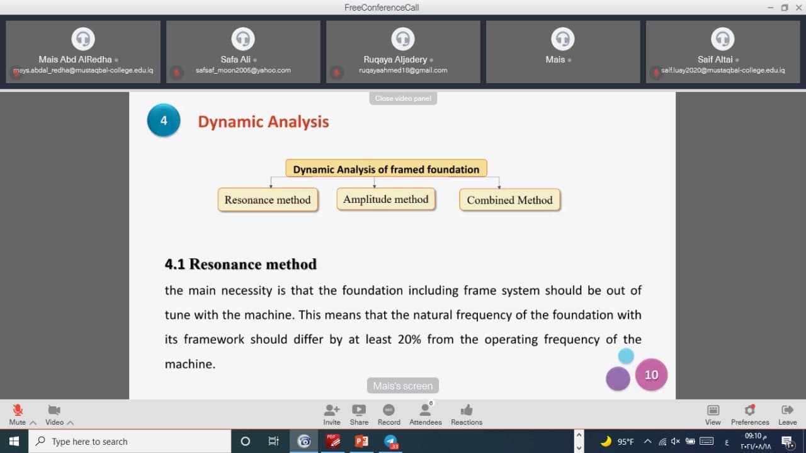Open the Share screen option
The image size is (806, 453).
click(359, 411)
